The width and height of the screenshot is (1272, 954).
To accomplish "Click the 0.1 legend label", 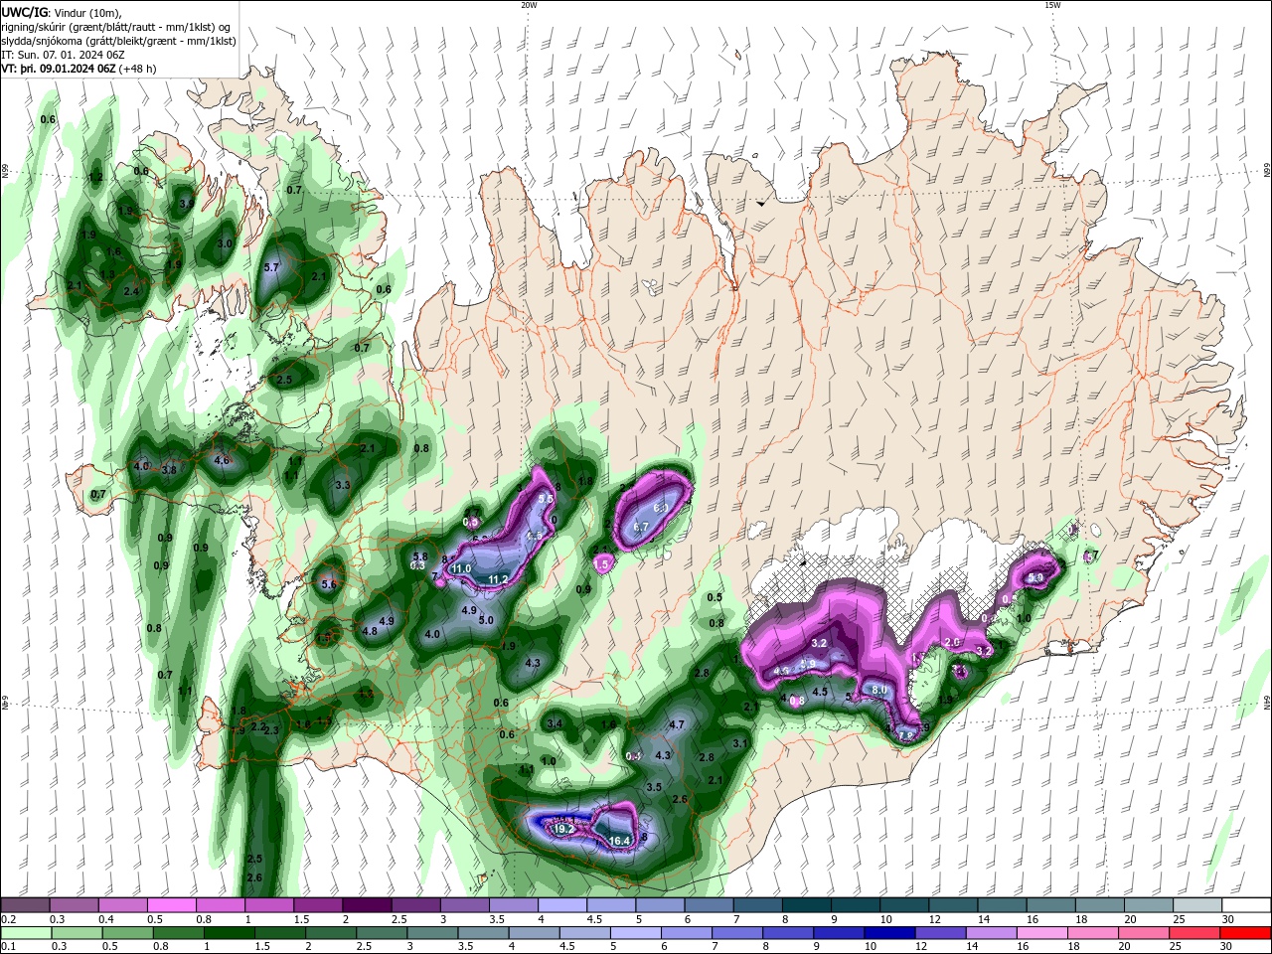I will point(9,947).
